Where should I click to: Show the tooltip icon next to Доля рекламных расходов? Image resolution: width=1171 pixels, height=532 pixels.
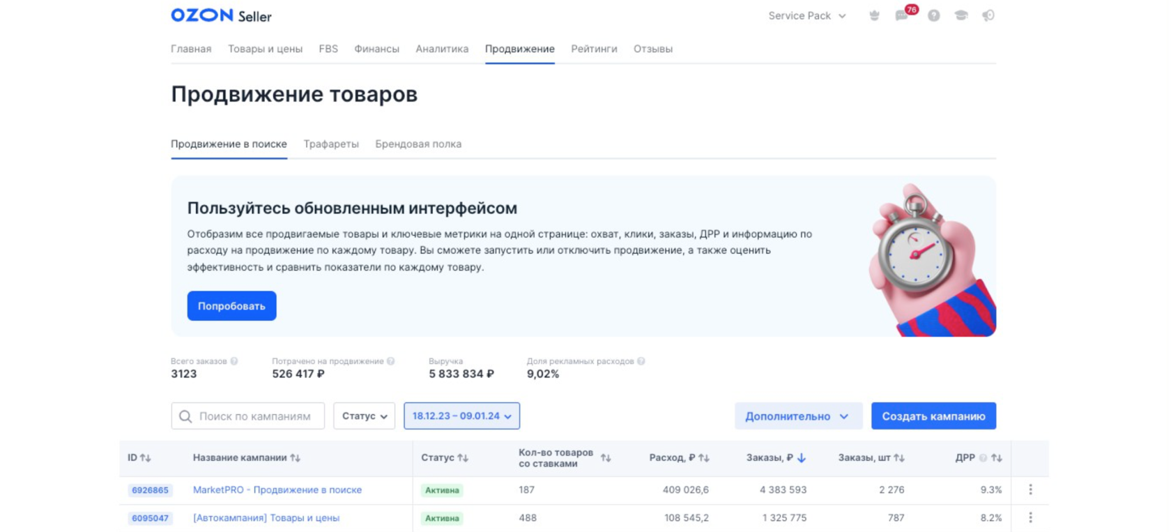[x=641, y=361]
